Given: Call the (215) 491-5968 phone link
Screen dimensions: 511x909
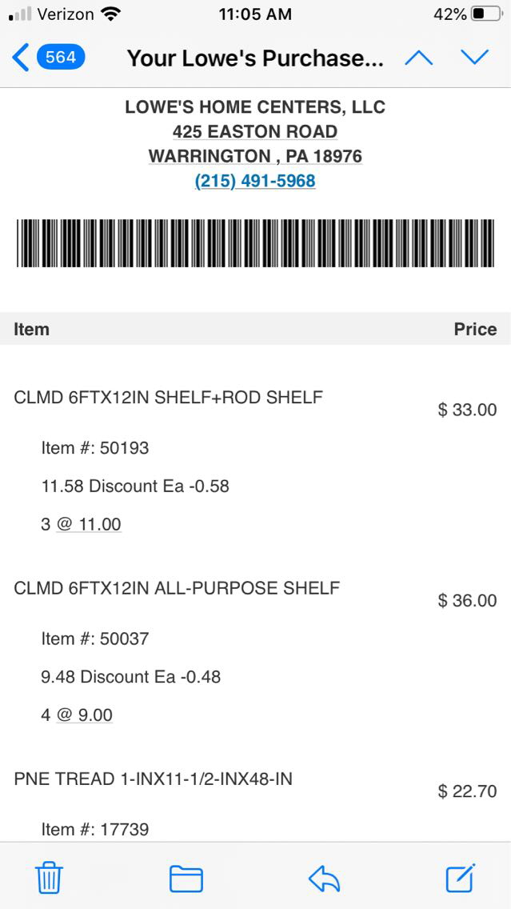Looking at the screenshot, I should (255, 181).
